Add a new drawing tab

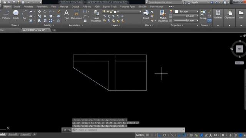pos(54,30)
